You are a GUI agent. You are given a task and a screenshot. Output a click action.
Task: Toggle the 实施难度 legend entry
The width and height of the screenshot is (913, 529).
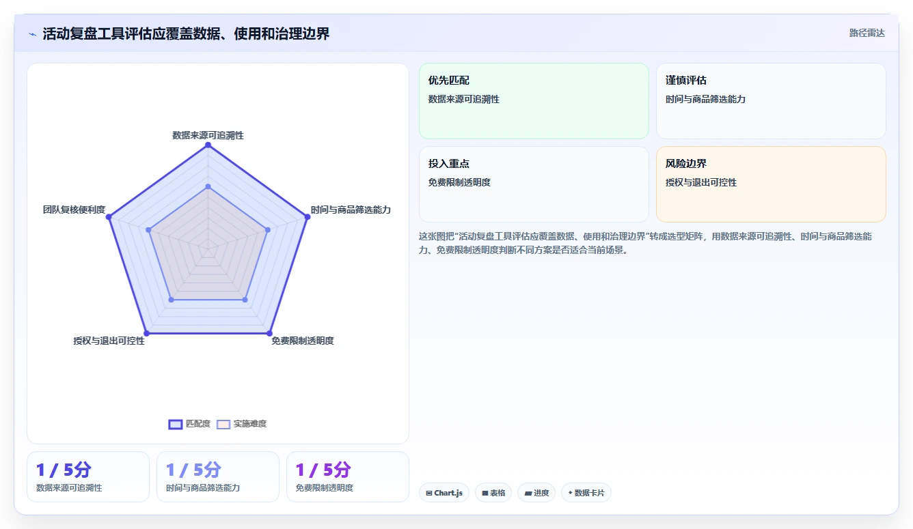242,424
